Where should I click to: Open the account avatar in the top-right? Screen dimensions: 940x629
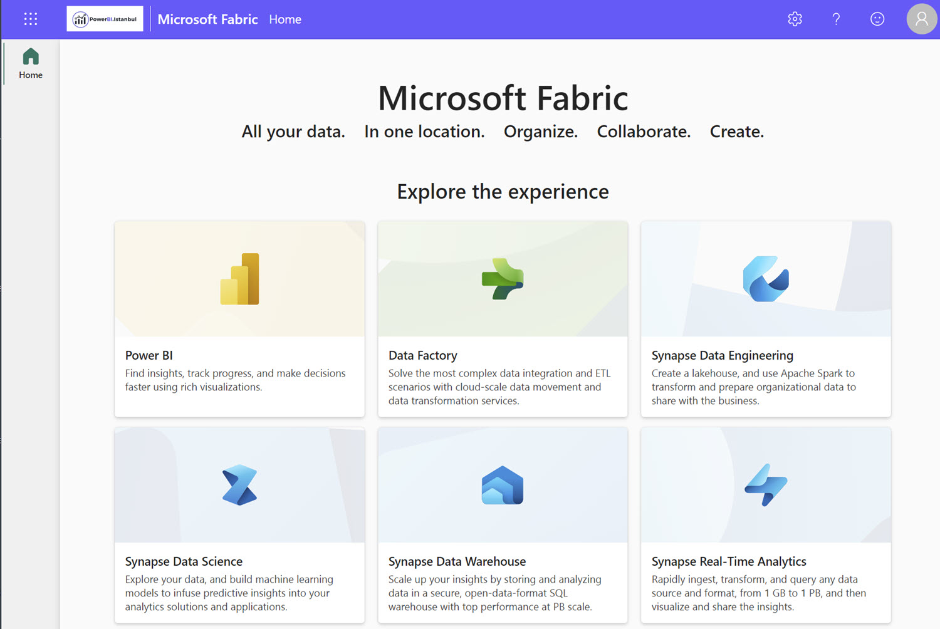coord(922,19)
